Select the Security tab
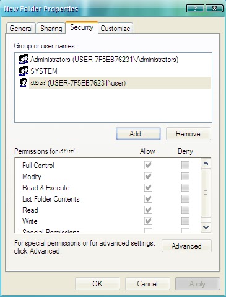226x297 pixels. click(x=82, y=27)
